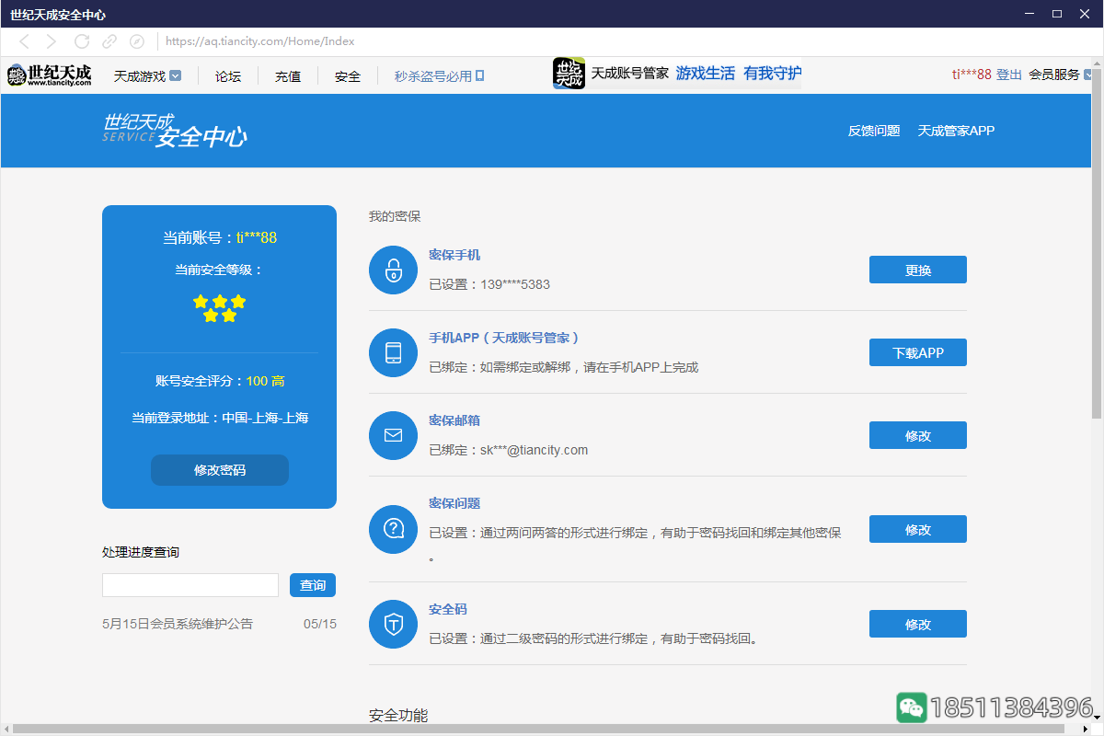Click the shield icon beside 安全码
The height and width of the screenshot is (736, 1104).
(393, 624)
